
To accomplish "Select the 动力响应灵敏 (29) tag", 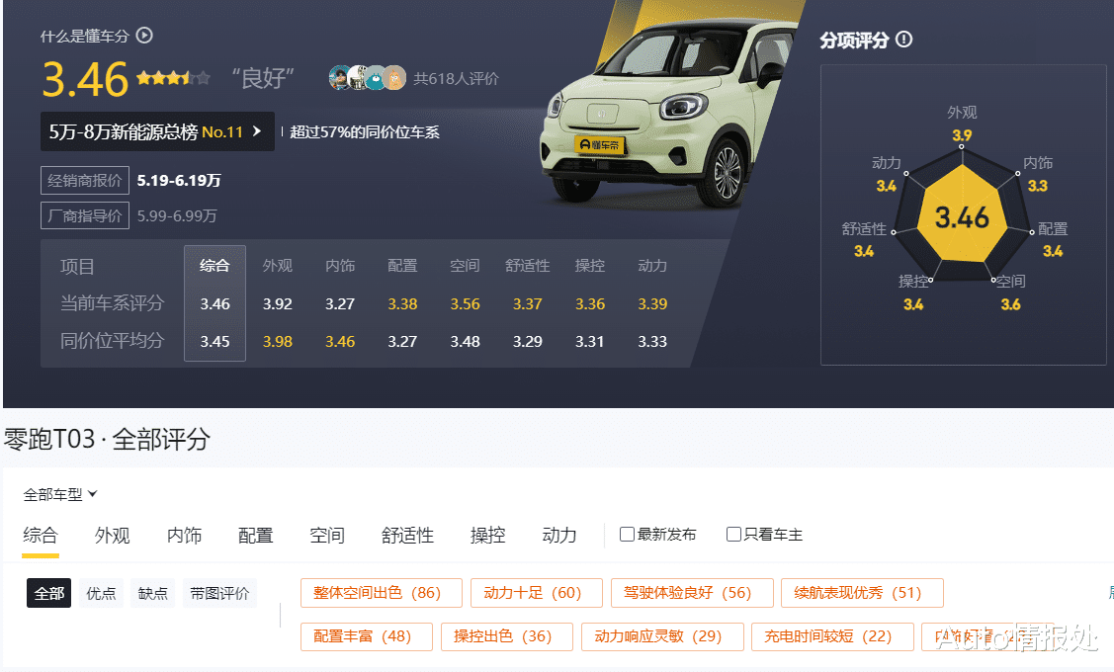I will click(x=662, y=636).
